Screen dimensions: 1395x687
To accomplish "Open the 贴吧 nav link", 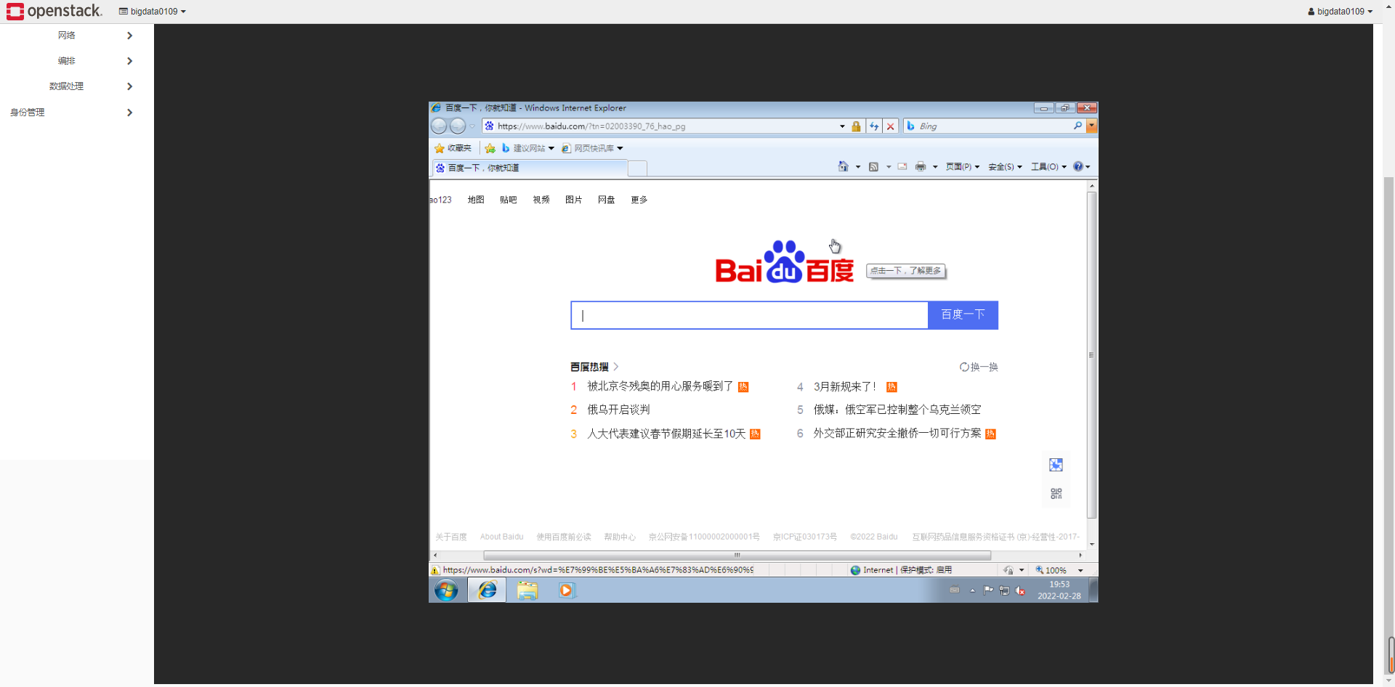I will 509,200.
